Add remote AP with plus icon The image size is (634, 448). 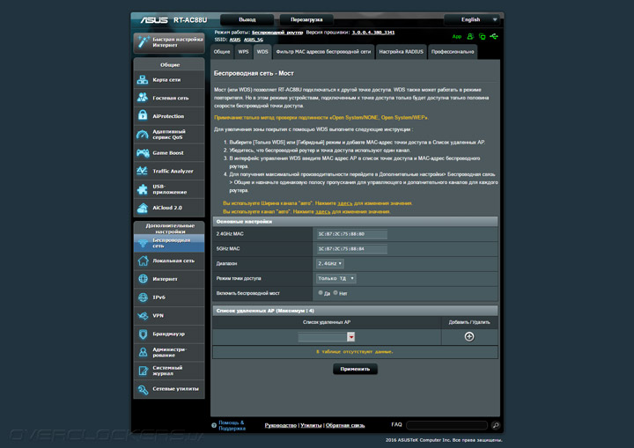[x=469, y=336]
